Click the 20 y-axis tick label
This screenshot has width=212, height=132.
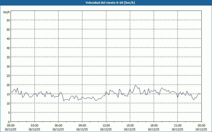click(8, 85)
